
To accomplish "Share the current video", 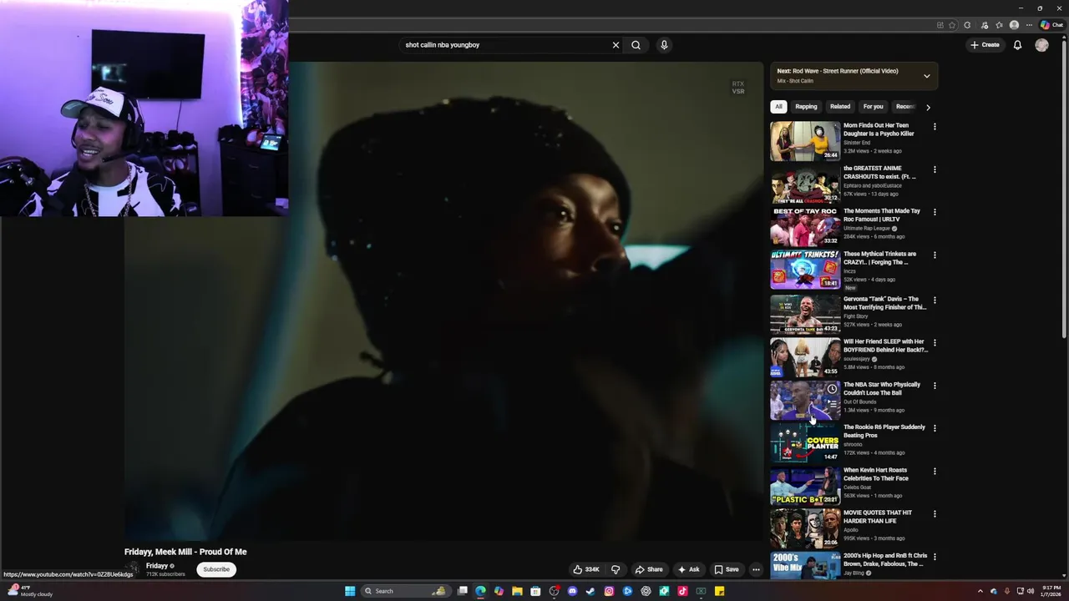I will (649, 569).
